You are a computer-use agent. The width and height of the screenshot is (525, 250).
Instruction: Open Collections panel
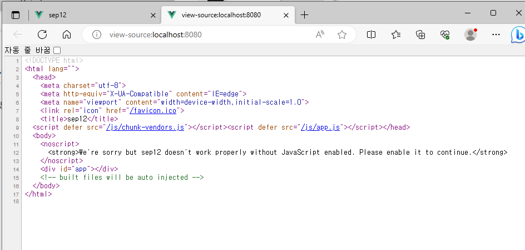pyautogui.click(x=420, y=35)
